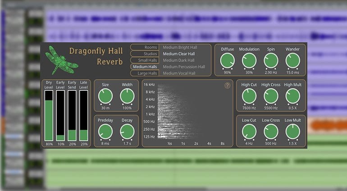The image size is (347, 191).
Task: Click the Low Cut knob
Action: coord(249,132)
